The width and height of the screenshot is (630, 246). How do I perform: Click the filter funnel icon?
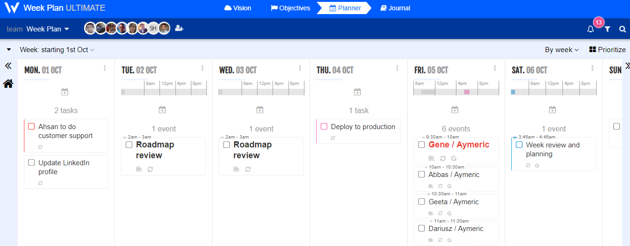click(607, 29)
